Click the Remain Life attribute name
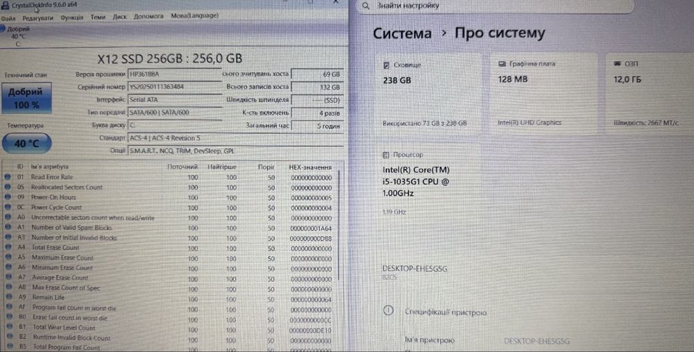694x352 pixels. [x=49, y=297]
